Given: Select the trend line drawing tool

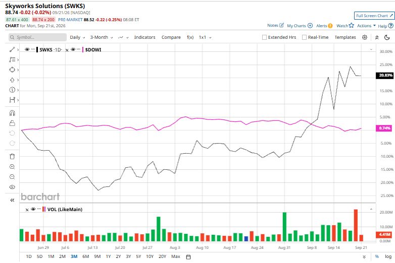Looking at the screenshot, I should [12, 49].
